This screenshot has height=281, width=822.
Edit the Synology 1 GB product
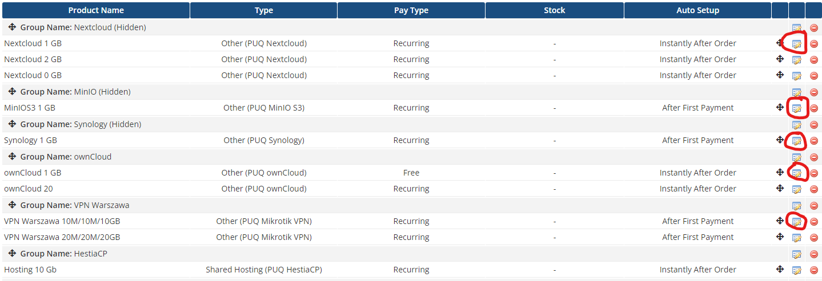(796, 140)
